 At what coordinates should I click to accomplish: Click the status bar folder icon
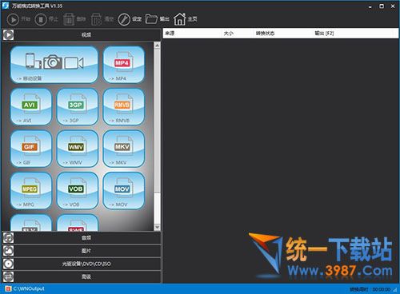(8, 288)
